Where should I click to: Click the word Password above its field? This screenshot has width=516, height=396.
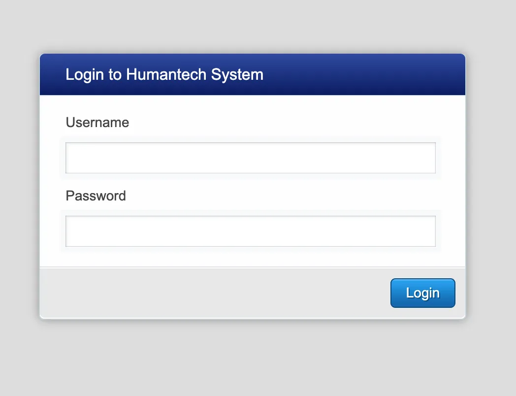tap(96, 196)
